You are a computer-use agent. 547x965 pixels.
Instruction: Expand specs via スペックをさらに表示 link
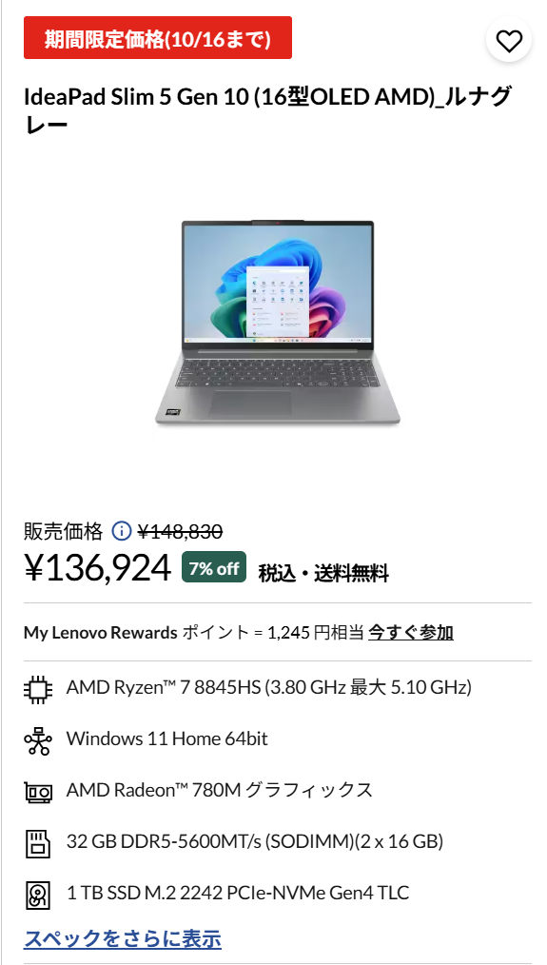[123, 938]
